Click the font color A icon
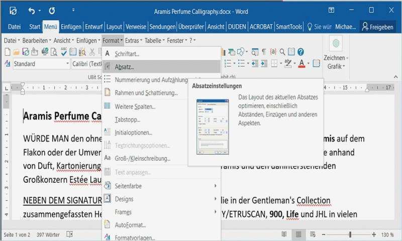 pyautogui.click(x=302, y=64)
